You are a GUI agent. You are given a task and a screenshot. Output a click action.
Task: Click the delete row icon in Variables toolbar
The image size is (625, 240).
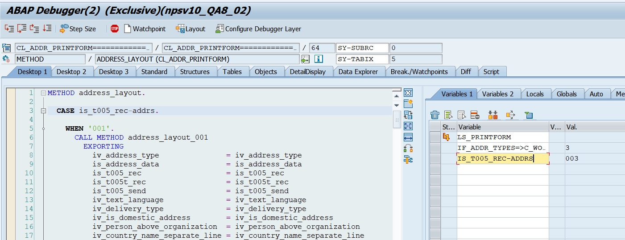[x=475, y=115]
